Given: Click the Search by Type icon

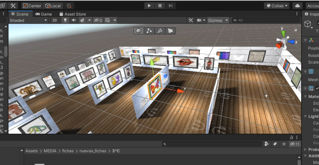Looking at the screenshot, I should [266, 144].
